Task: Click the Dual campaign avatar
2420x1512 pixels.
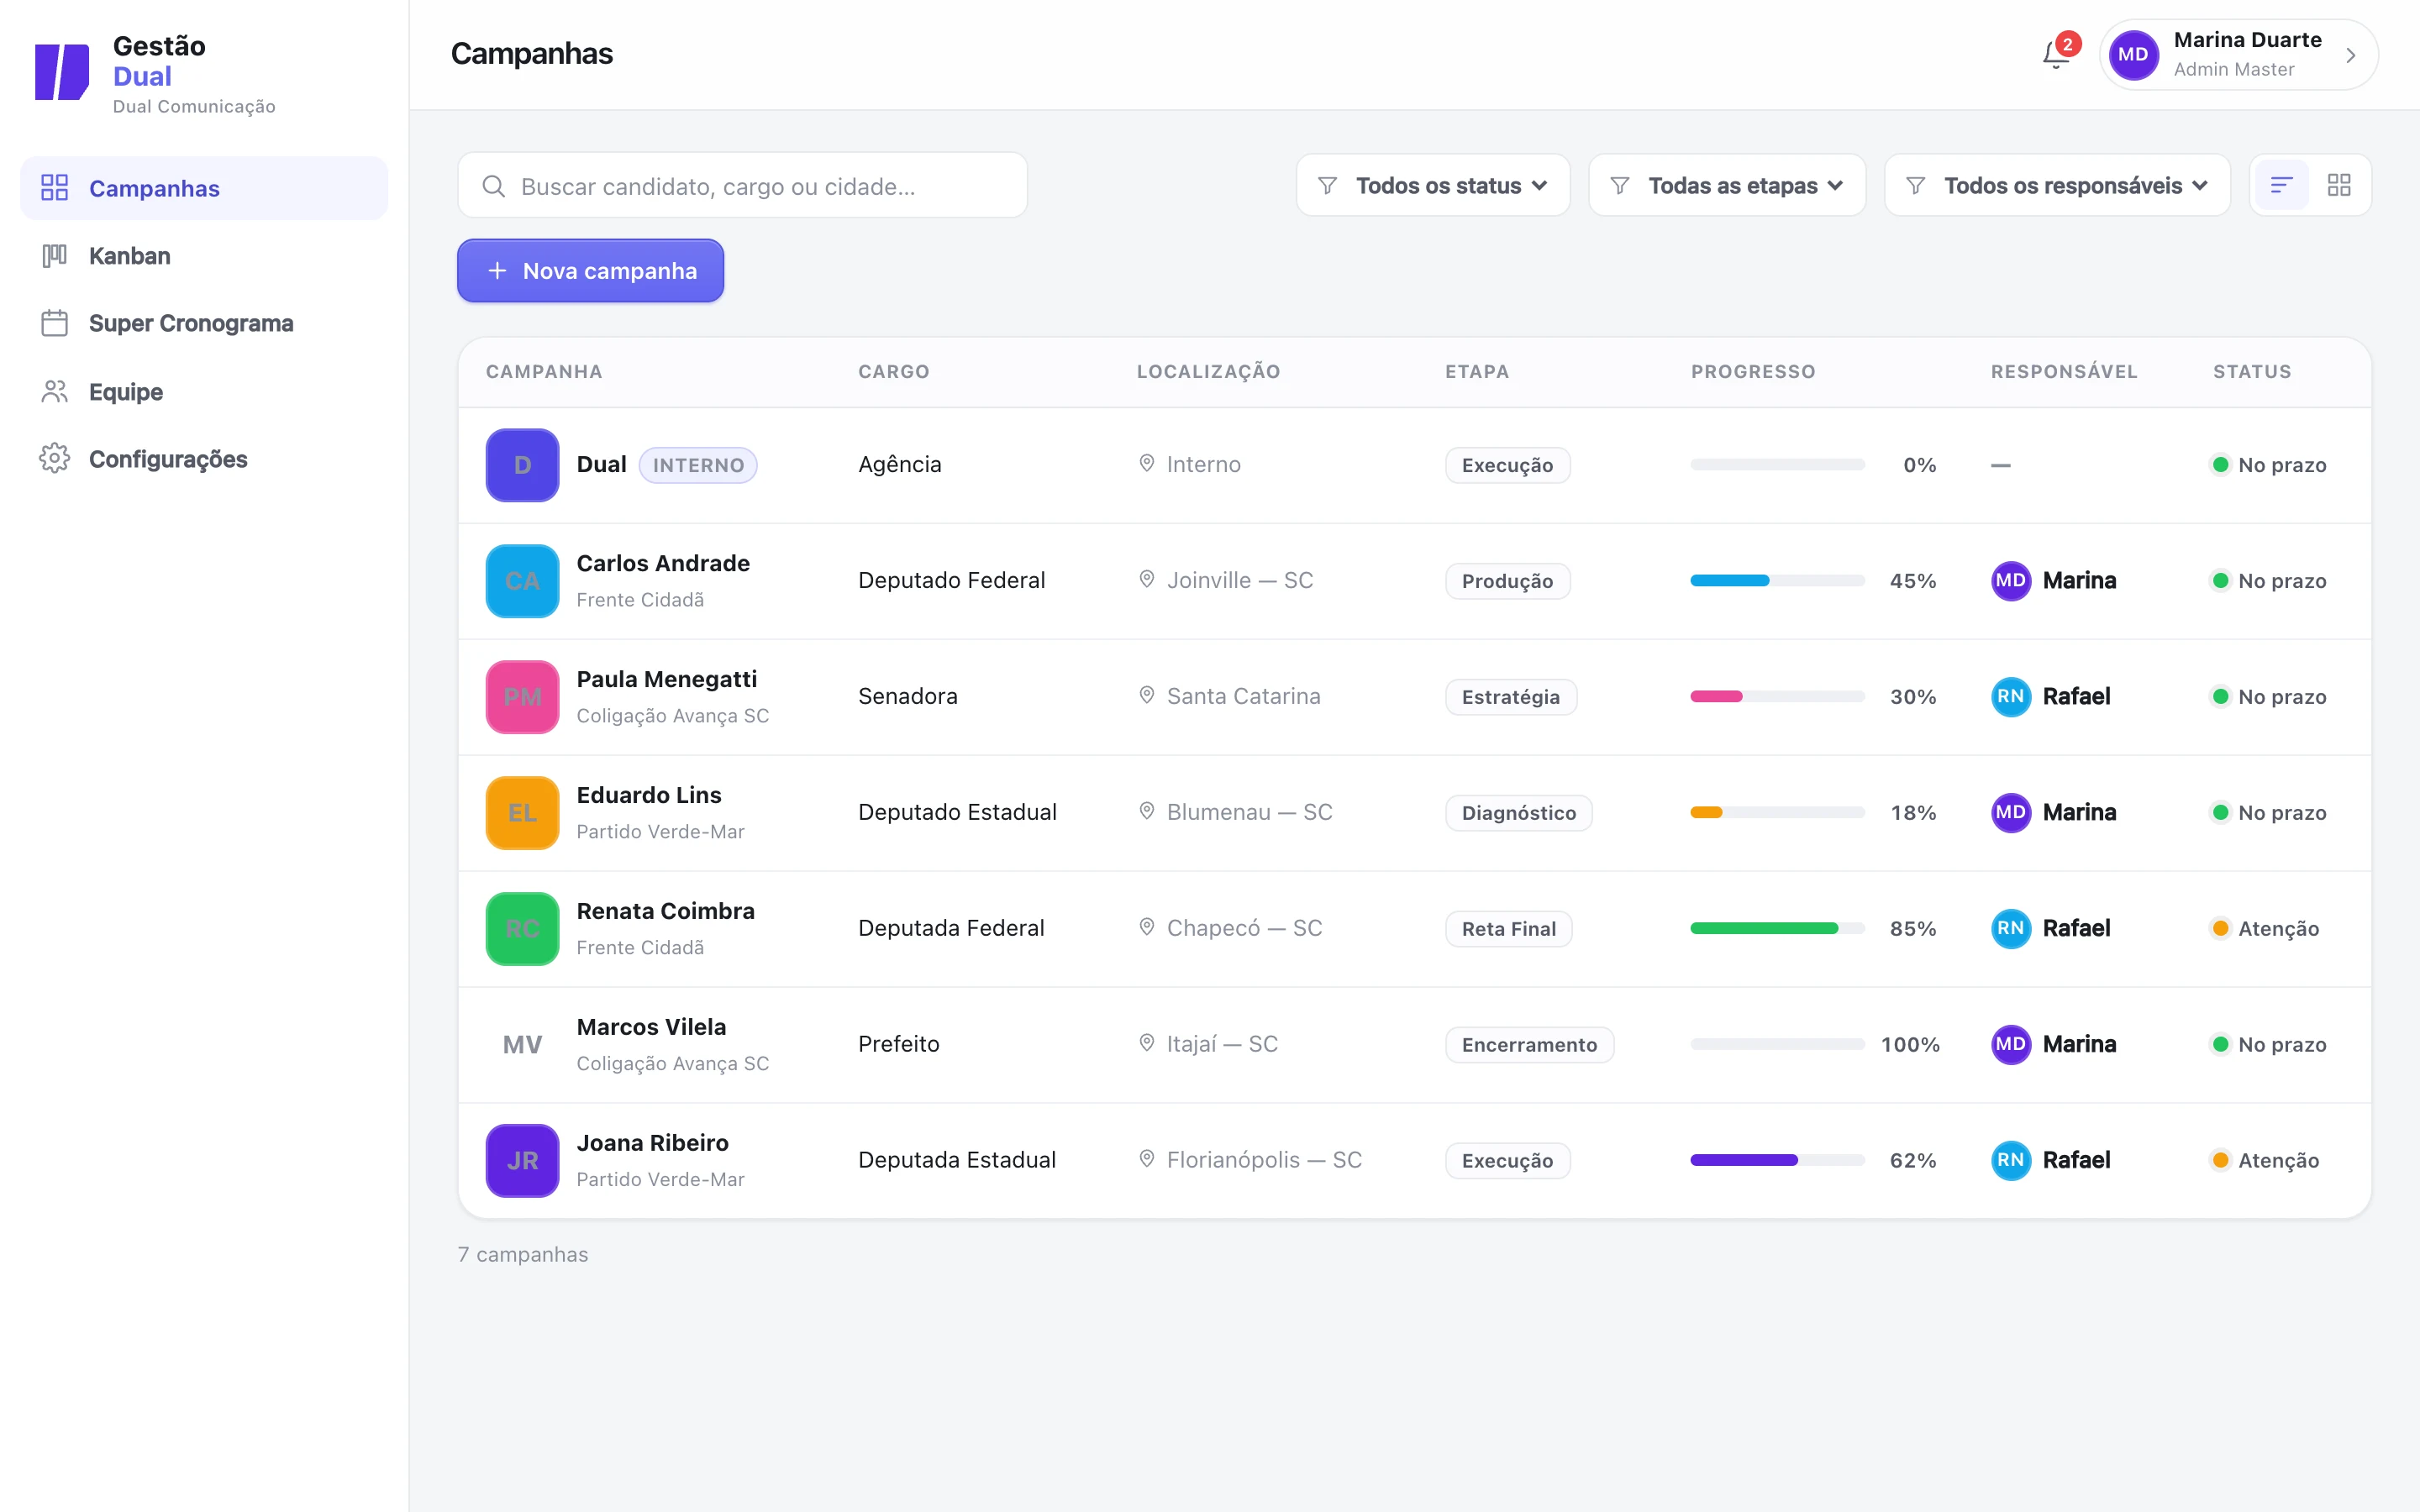Action: click(x=522, y=465)
